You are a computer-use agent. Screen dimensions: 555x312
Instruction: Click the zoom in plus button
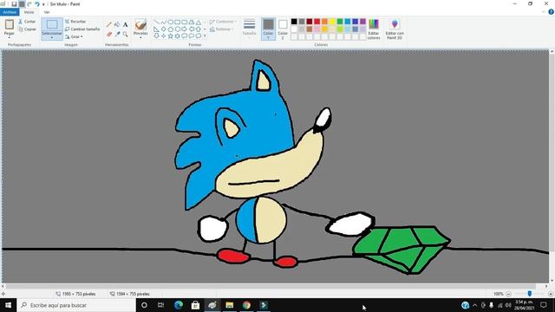tap(551, 294)
